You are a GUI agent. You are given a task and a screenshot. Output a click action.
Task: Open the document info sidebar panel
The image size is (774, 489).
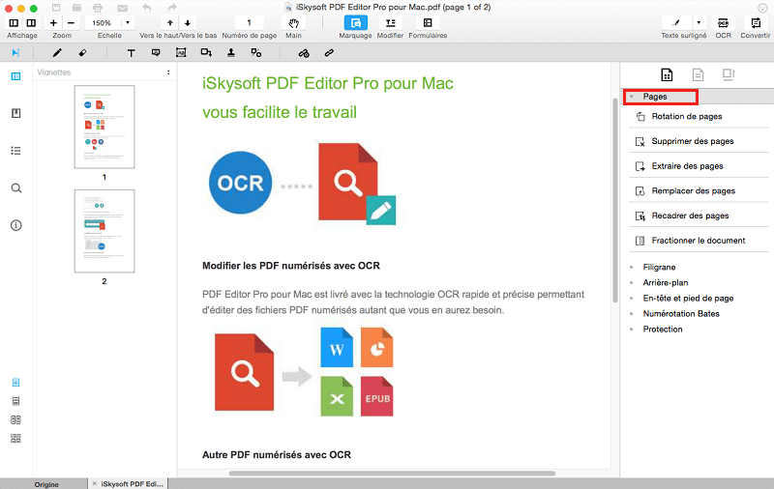click(15, 225)
